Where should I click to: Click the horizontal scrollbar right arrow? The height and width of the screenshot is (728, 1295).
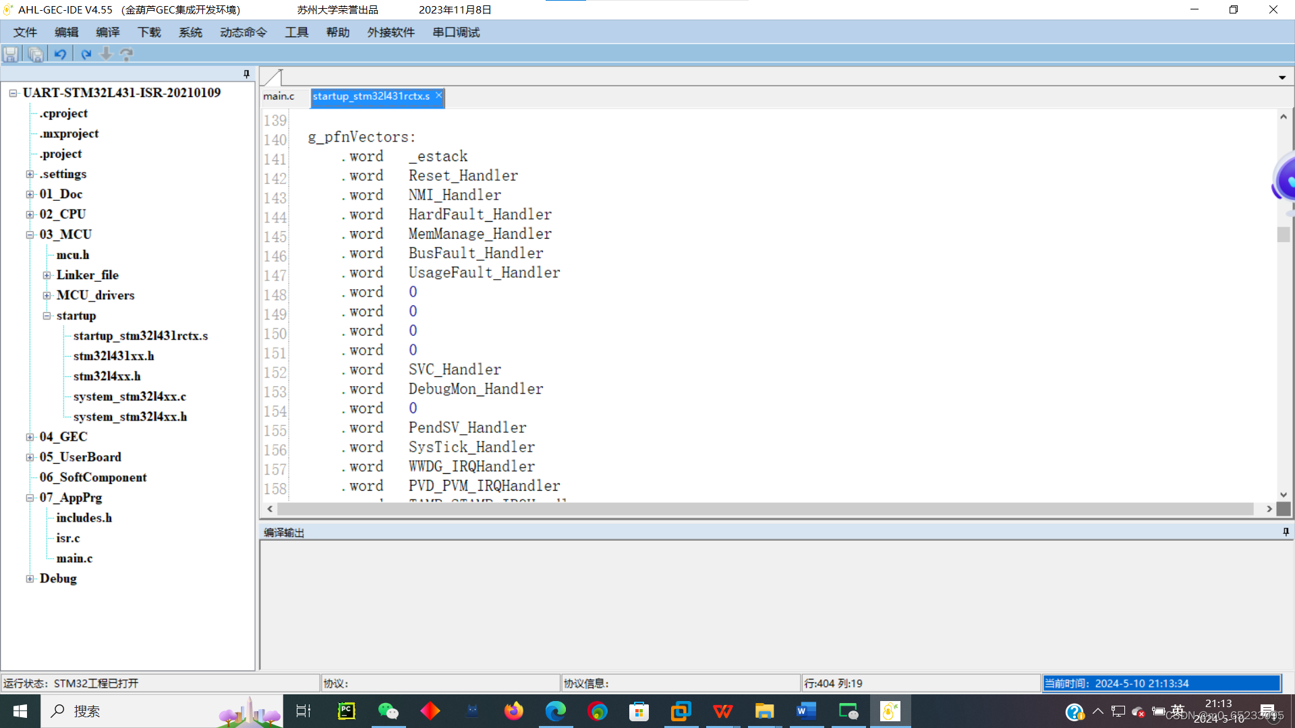click(x=1269, y=509)
